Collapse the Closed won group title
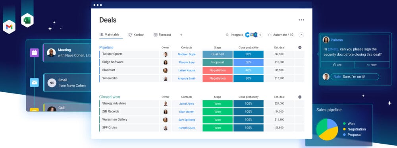The height and width of the screenshot is (148, 397). pyautogui.click(x=110, y=97)
